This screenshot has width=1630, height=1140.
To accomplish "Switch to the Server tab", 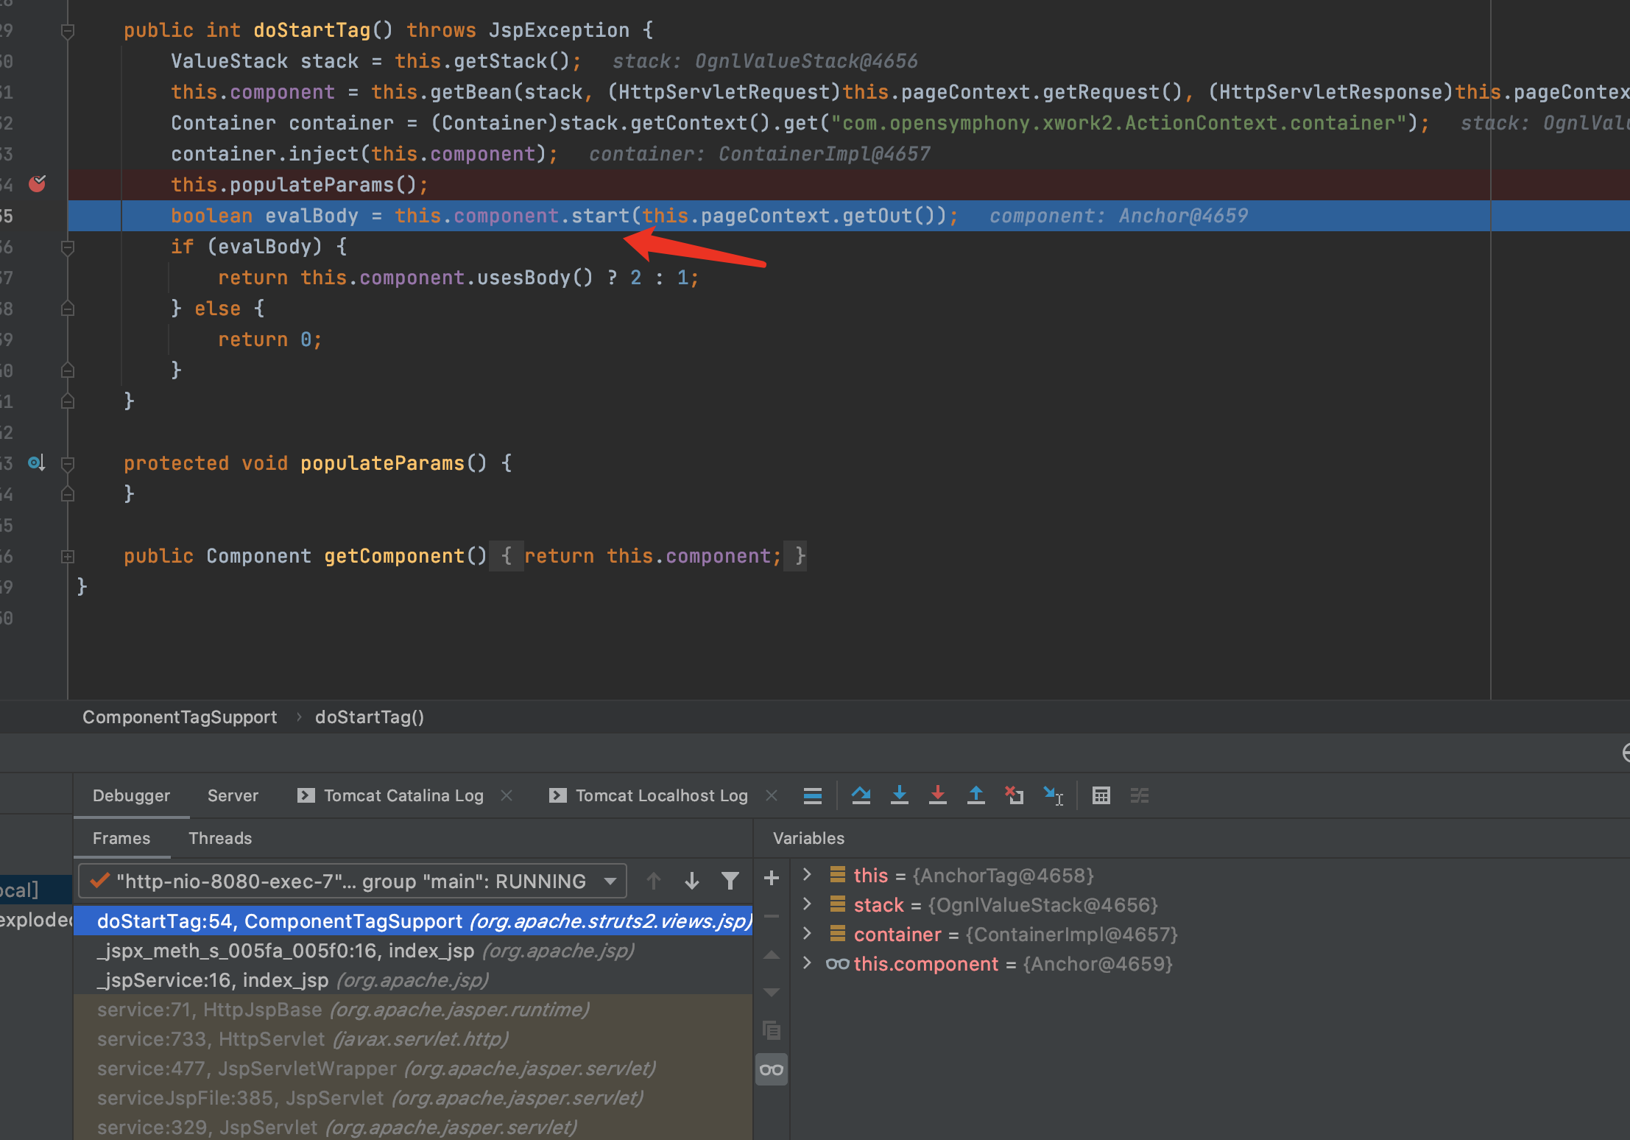I will (233, 795).
